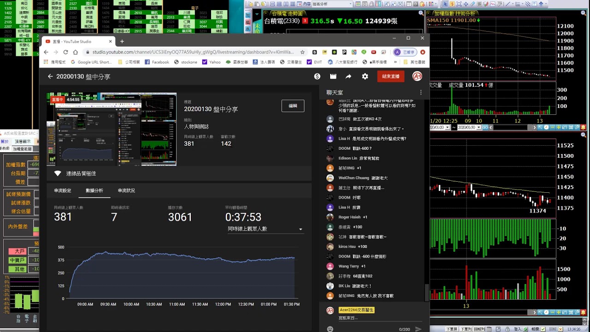Open the EWT bookmark
590x332 pixels.
[314, 62]
